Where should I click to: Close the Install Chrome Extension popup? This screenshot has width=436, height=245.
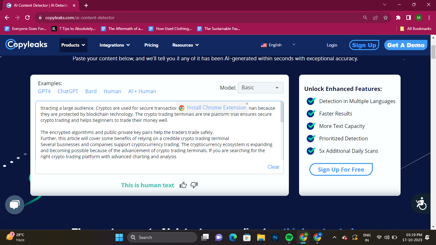247,104
